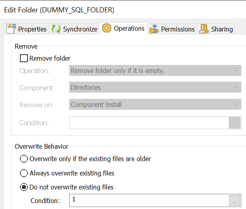The image size is (246, 209).
Task: Click the Overwrite condition browse button
Action: 235,201
